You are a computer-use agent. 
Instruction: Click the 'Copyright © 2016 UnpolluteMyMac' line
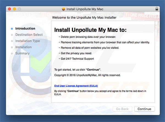tap(87, 75)
